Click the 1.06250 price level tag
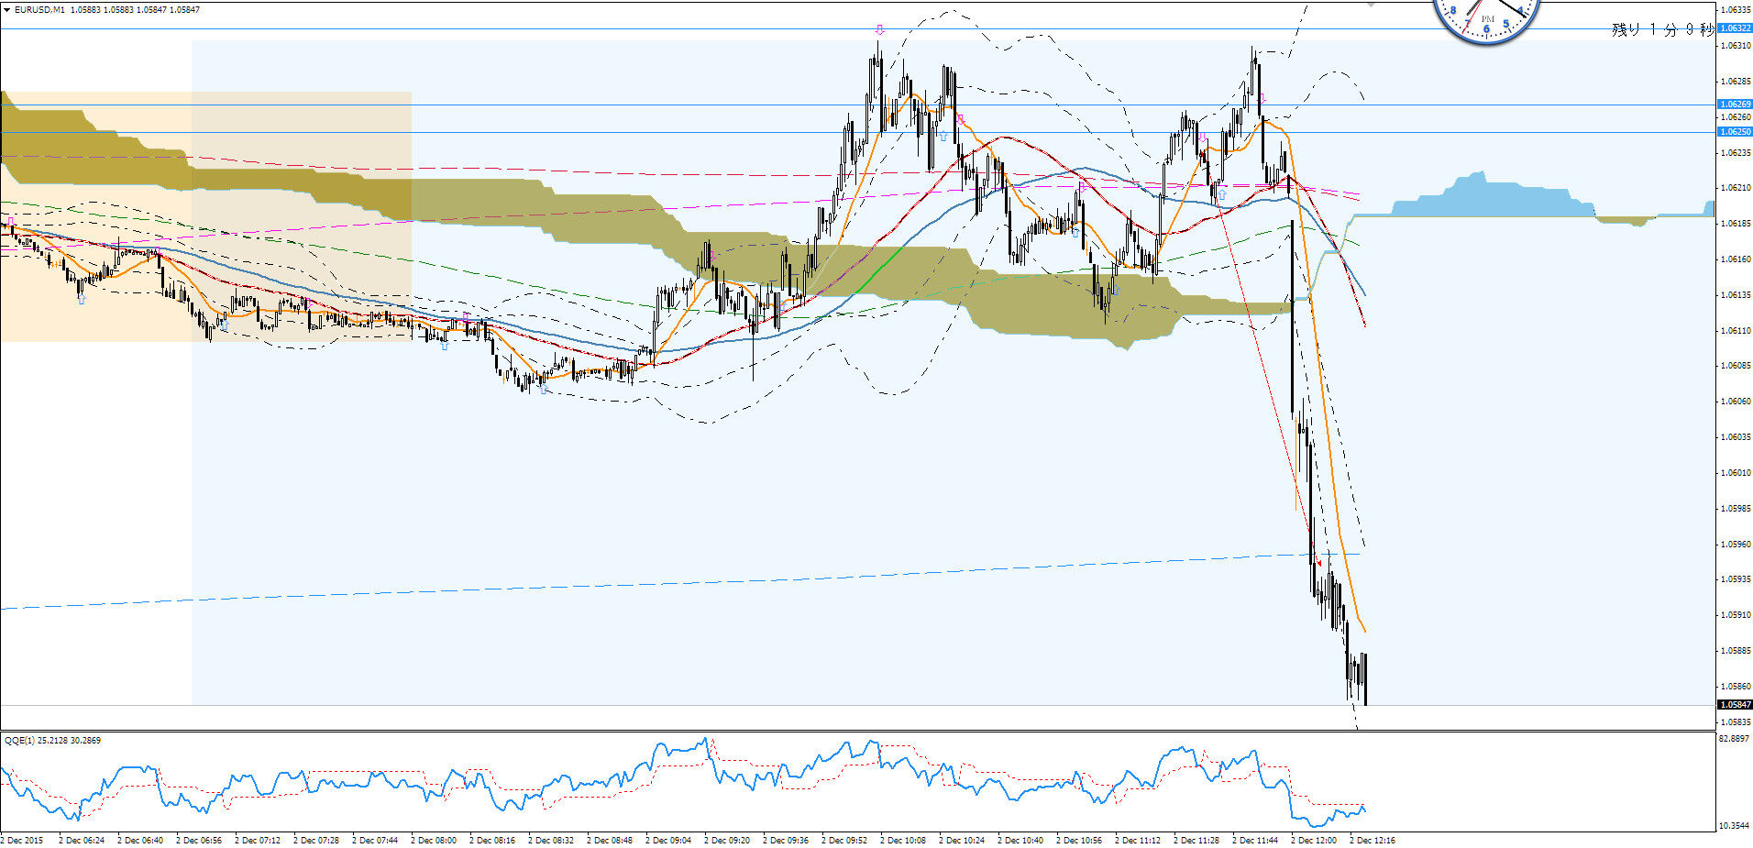1753x848 pixels. [x=1734, y=132]
